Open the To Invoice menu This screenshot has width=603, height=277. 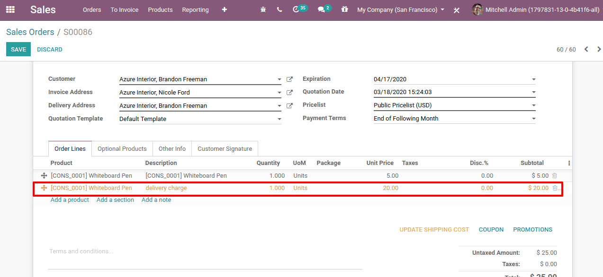coord(125,9)
